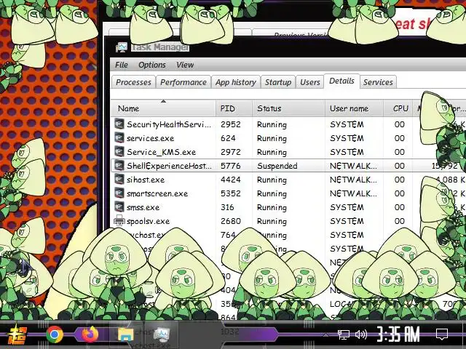Select the spoolsv.exe process name

click(148, 221)
